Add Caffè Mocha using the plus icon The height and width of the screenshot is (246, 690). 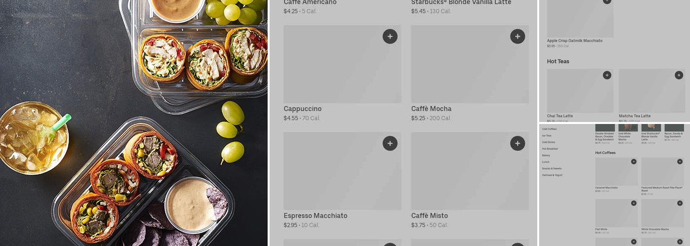click(517, 36)
